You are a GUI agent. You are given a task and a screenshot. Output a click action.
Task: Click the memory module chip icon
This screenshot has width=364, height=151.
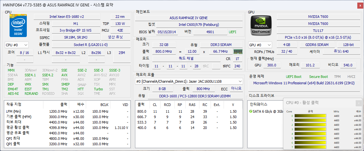click(237, 51)
